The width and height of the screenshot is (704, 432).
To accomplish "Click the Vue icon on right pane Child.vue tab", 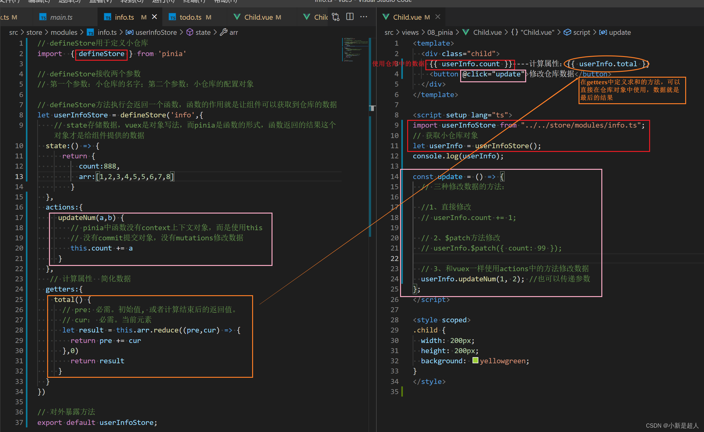I will pyautogui.click(x=386, y=17).
